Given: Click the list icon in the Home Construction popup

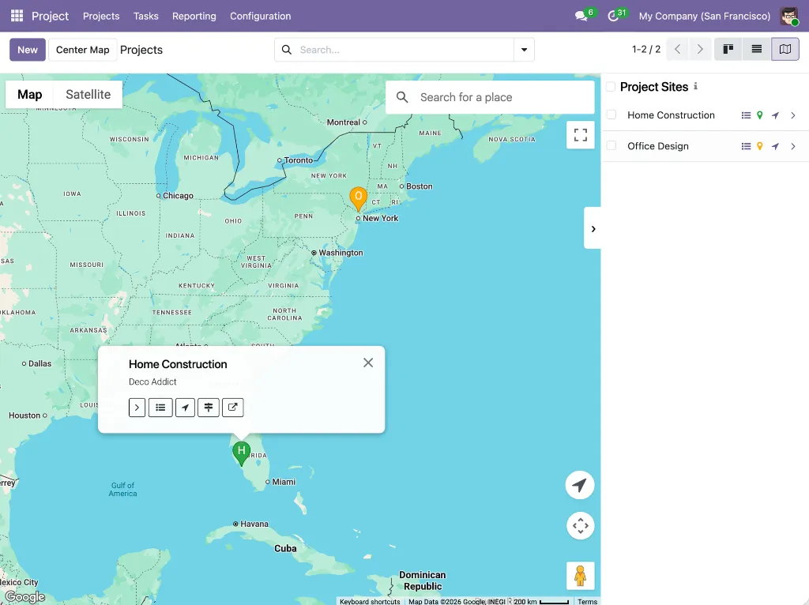Looking at the screenshot, I should (x=160, y=408).
